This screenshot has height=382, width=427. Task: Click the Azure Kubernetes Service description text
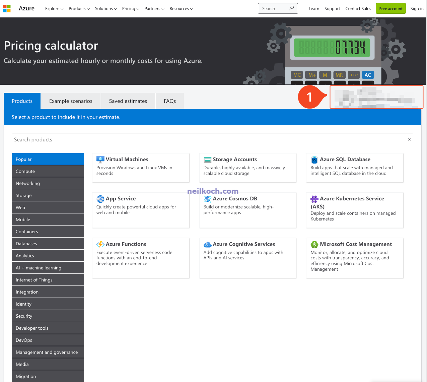[x=353, y=216]
